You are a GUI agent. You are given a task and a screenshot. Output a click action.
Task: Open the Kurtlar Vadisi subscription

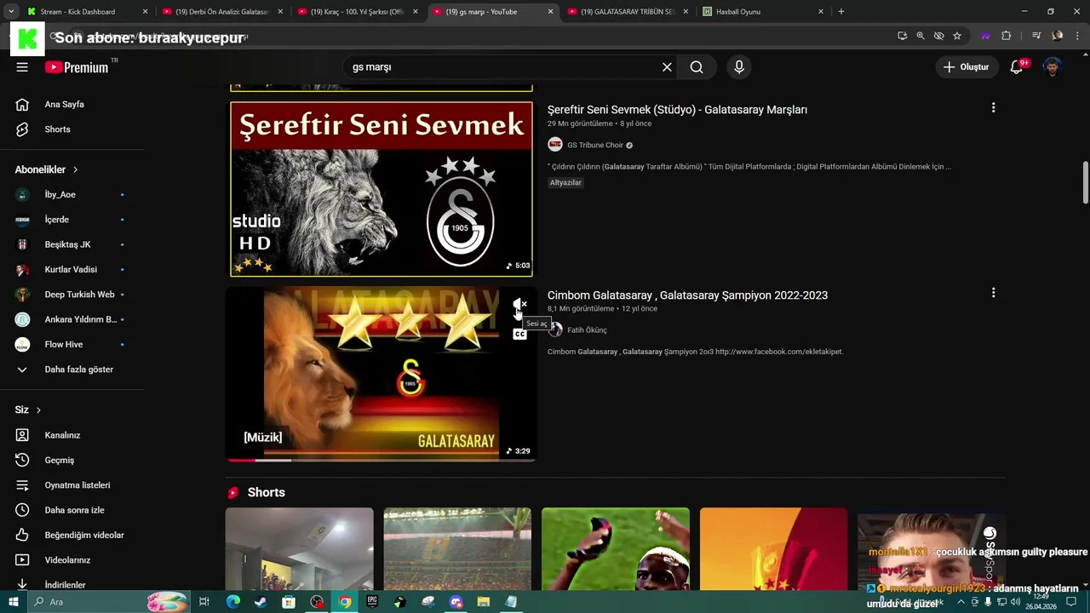(x=72, y=270)
